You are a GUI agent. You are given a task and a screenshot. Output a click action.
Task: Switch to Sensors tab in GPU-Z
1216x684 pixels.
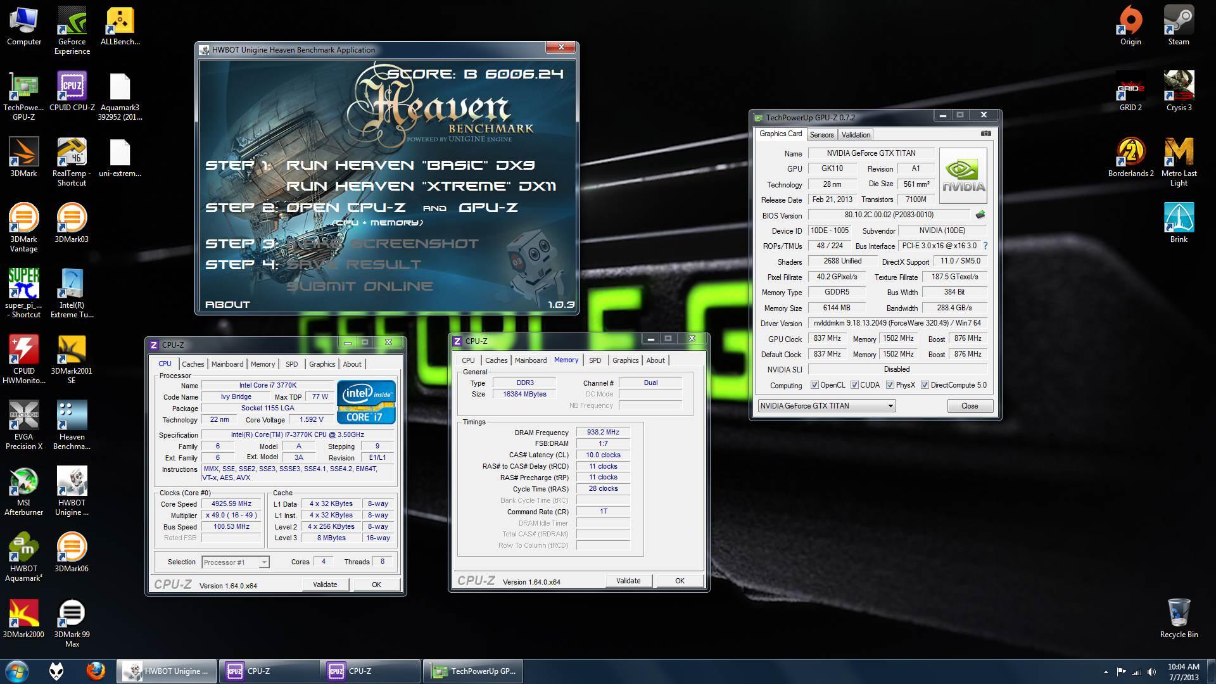(x=821, y=135)
